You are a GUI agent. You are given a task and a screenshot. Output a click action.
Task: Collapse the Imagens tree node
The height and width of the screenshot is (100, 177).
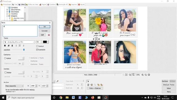tap(7, 16)
